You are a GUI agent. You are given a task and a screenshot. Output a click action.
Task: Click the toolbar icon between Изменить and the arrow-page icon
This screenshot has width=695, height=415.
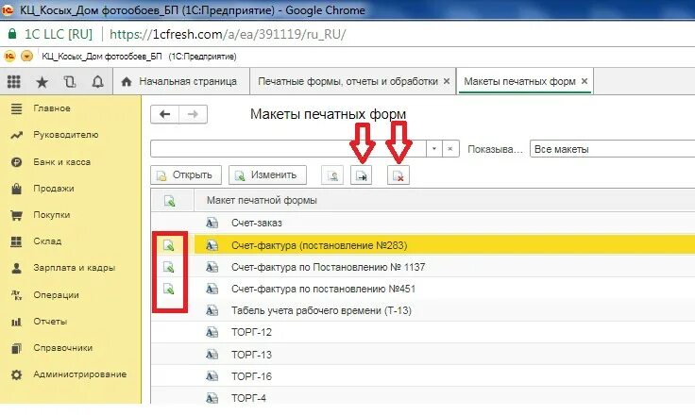(332, 175)
